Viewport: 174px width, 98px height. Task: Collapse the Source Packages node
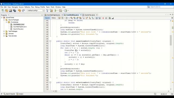point(4,20)
